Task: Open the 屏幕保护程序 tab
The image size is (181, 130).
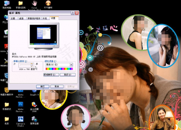Action: [34, 18]
